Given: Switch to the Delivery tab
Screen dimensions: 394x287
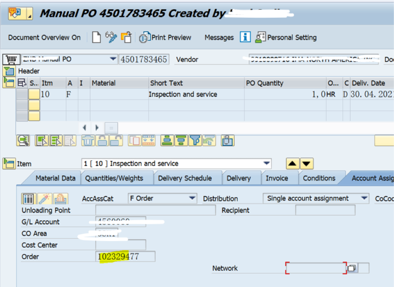Looking at the screenshot, I should click(x=238, y=178).
